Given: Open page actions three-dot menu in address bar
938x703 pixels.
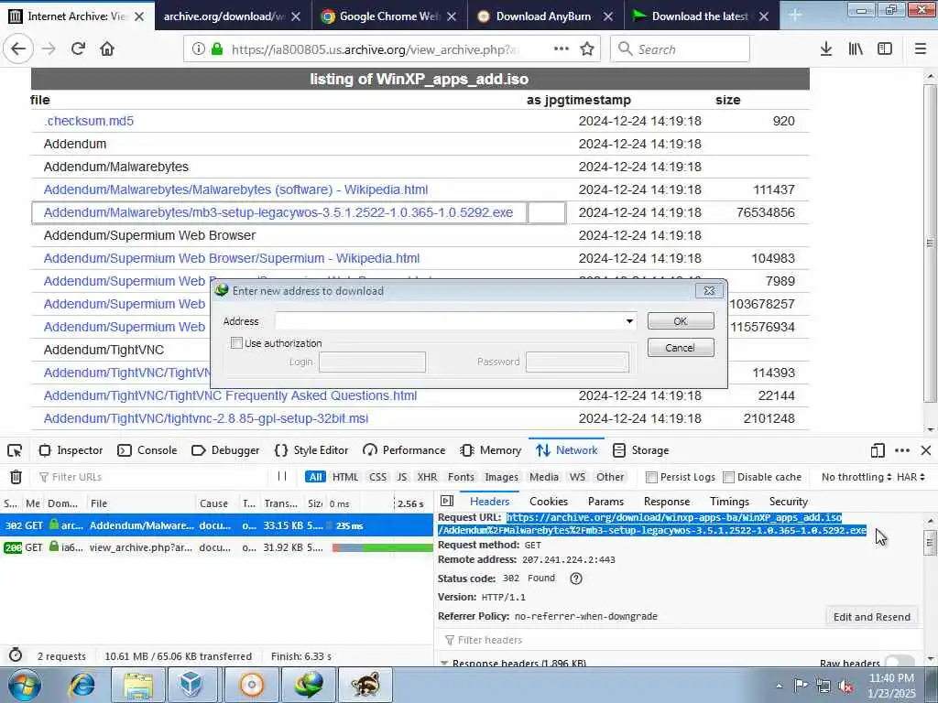Looking at the screenshot, I should (562, 49).
